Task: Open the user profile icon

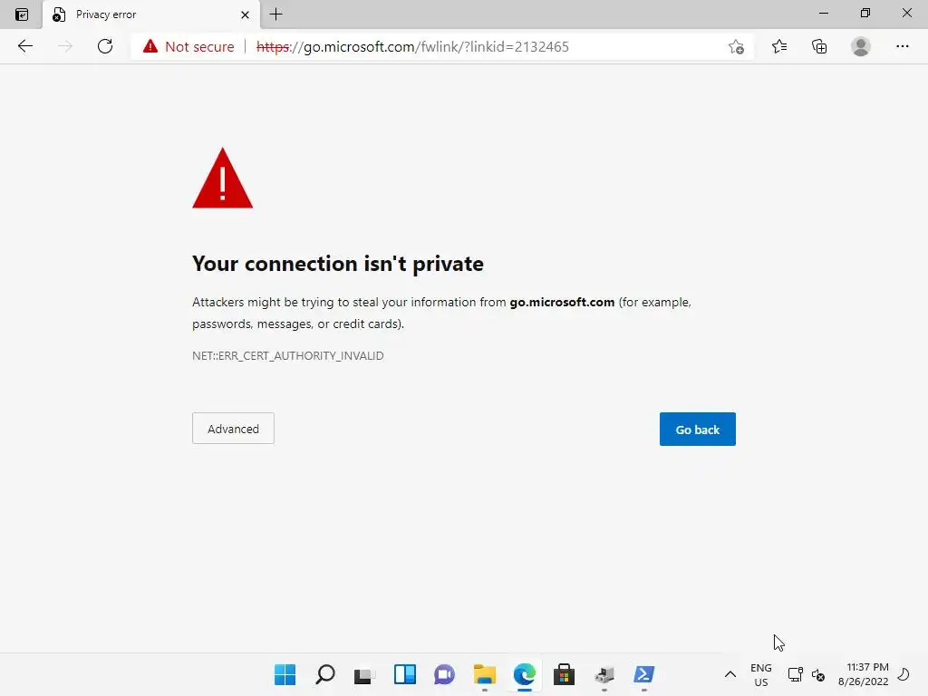Action: [861, 46]
